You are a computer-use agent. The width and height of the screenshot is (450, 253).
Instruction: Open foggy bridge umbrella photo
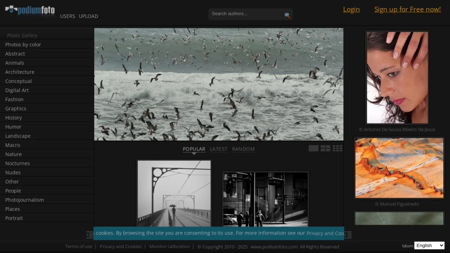tap(174, 193)
